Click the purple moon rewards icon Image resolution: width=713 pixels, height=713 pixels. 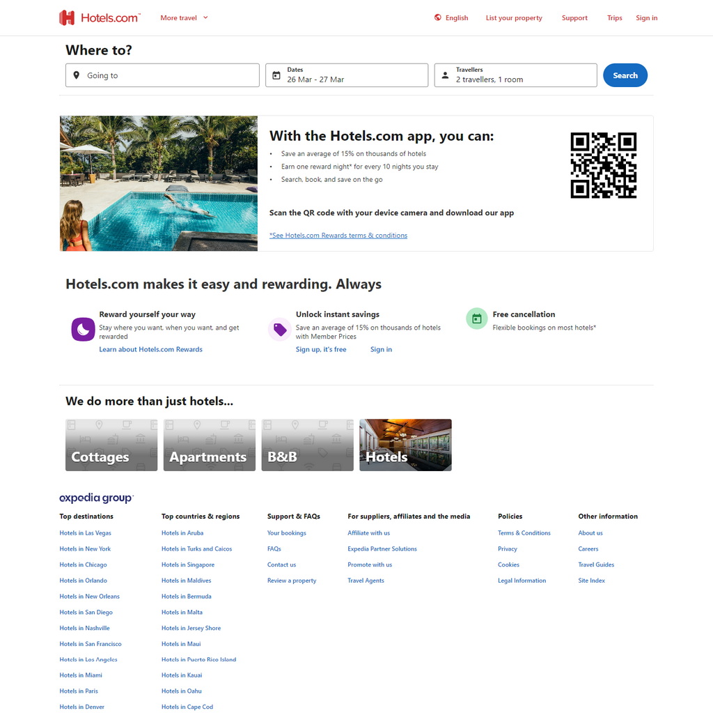84,329
